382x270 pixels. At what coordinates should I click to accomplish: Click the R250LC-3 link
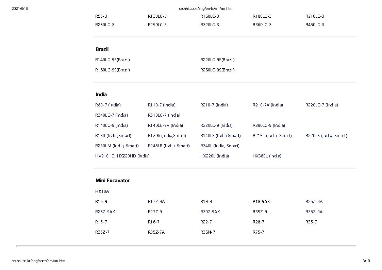tap(104, 25)
